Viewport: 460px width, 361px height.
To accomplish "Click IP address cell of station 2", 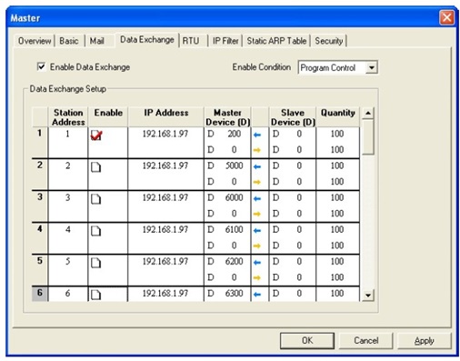I will (165, 175).
